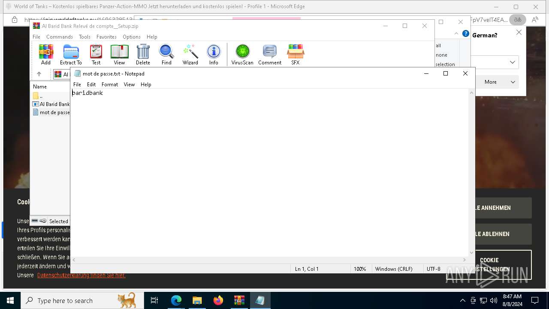Click the Name column header in WinRAR

[40, 87]
